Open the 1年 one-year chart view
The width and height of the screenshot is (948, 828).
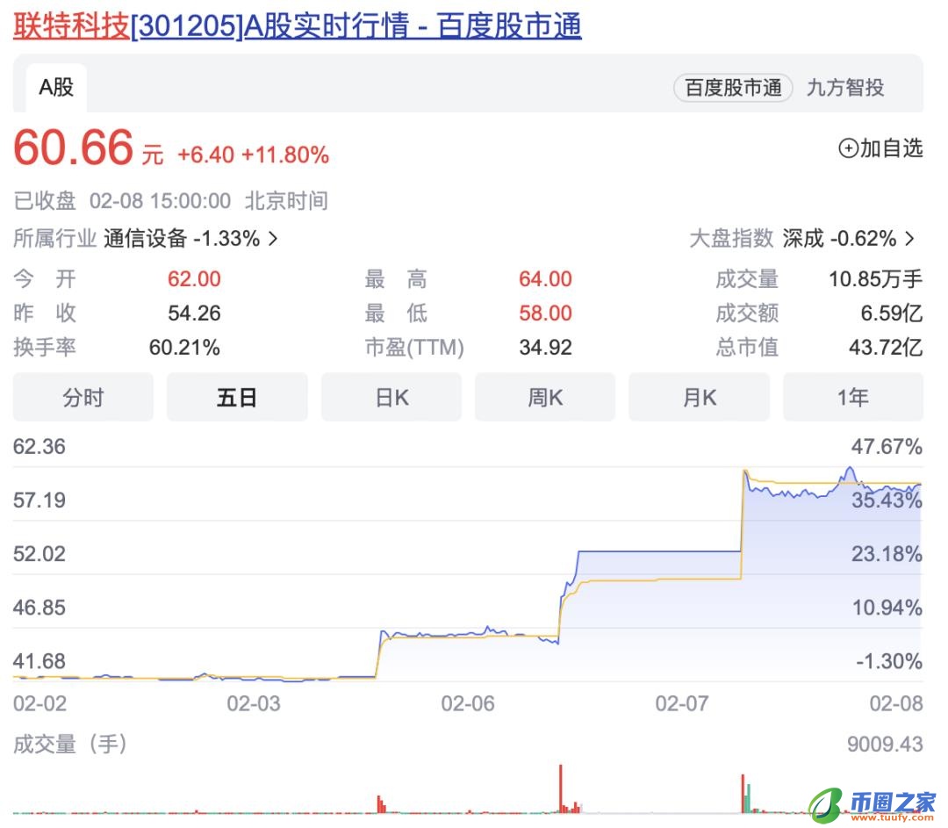852,397
